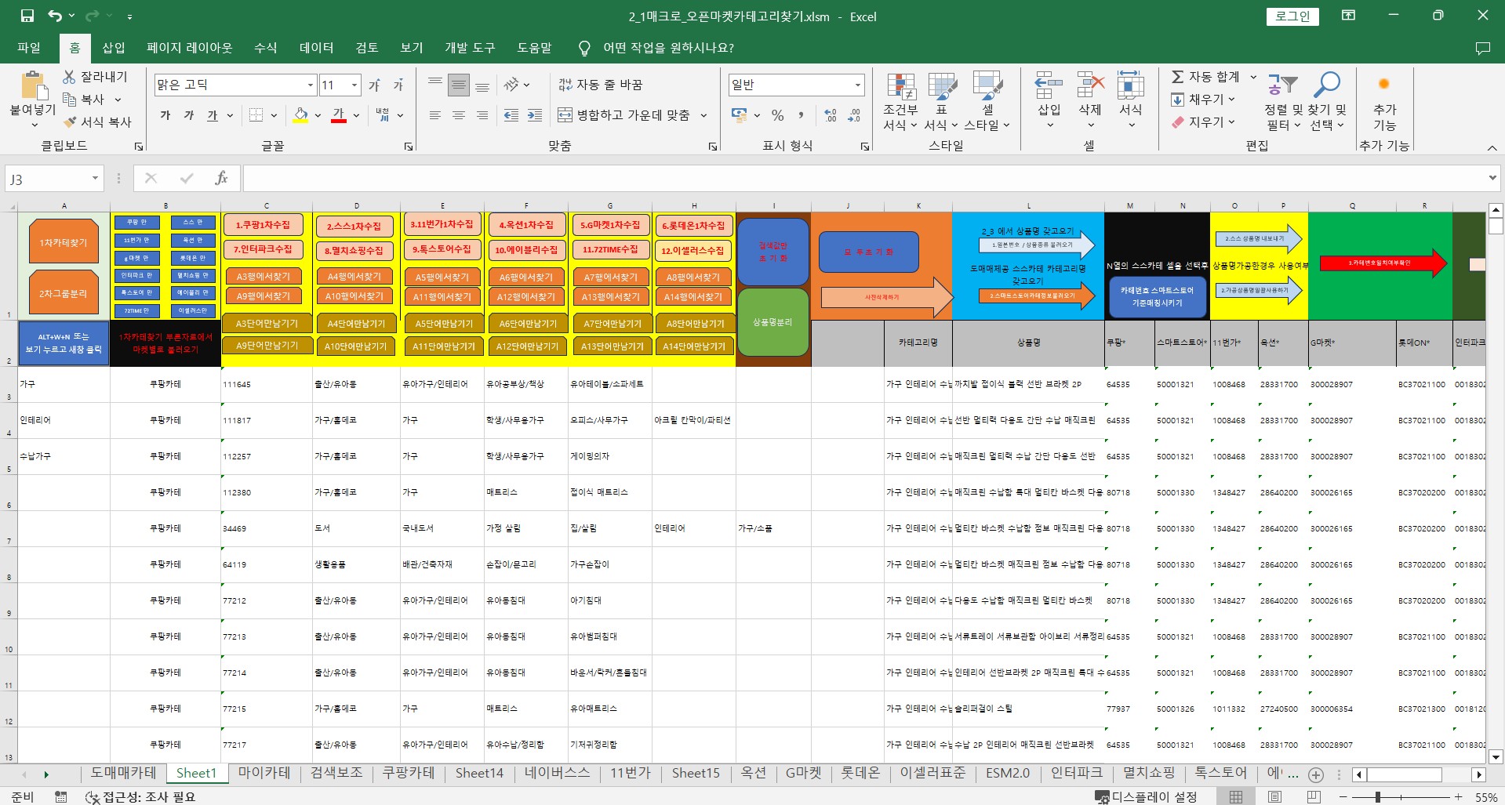The image size is (1505, 805).
Task: Toggle bold formatting (가) button
Action: (165, 115)
